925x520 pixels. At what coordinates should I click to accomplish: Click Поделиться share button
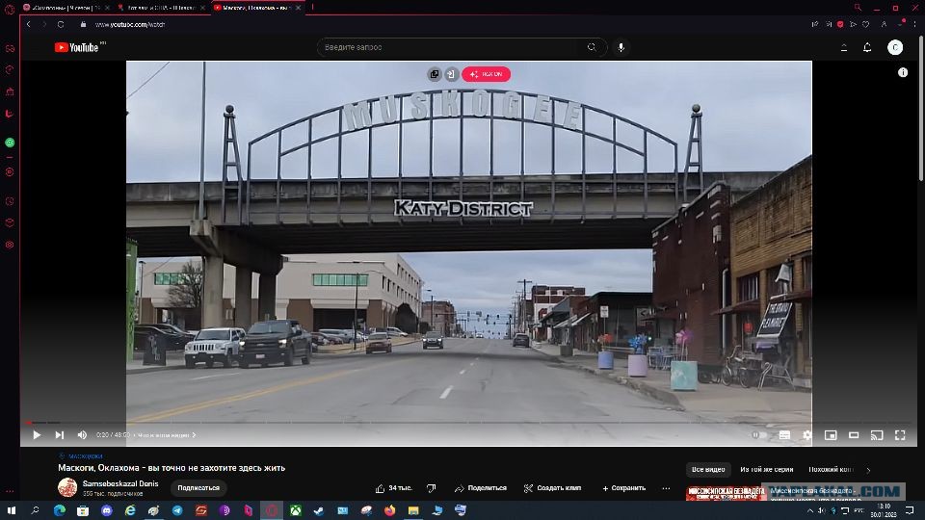[x=480, y=488]
